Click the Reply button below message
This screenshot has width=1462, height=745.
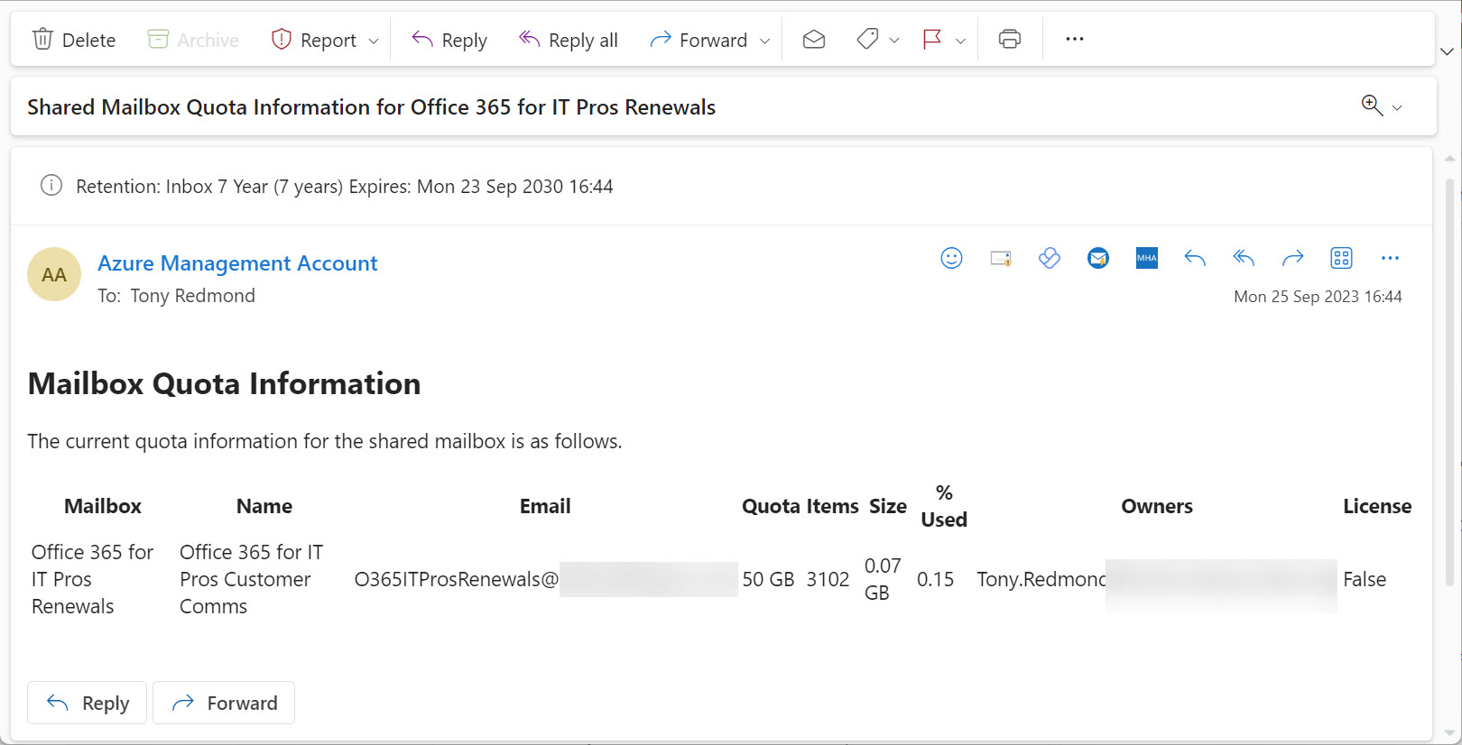pyautogui.click(x=87, y=703)
